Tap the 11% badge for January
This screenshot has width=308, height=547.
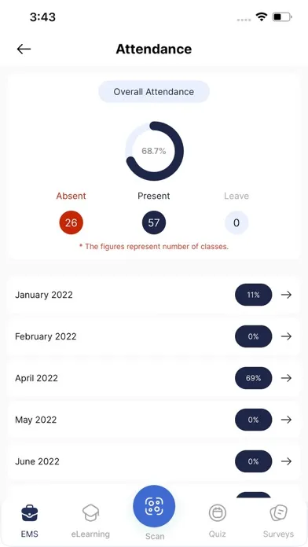pos(253,295)
